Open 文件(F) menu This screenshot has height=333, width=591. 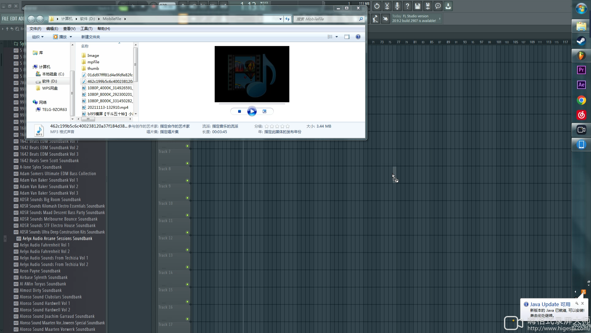pos(35,29)
